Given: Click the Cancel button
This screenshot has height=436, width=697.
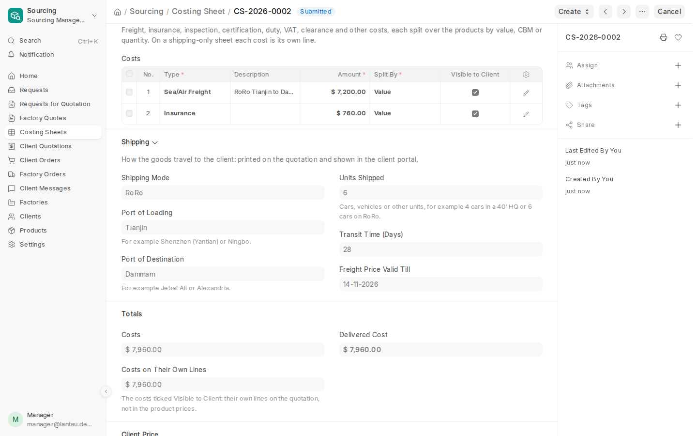Looking at the screenshot, I should tap(669, 12).
